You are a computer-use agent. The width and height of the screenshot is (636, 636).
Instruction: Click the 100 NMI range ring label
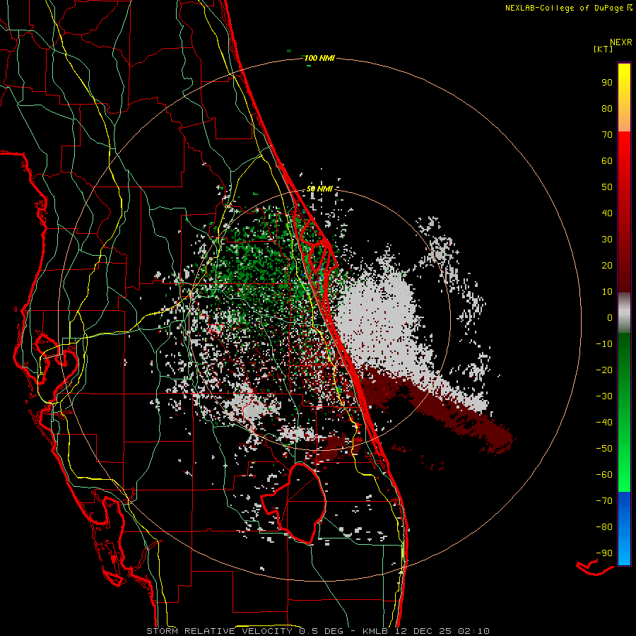319,59
